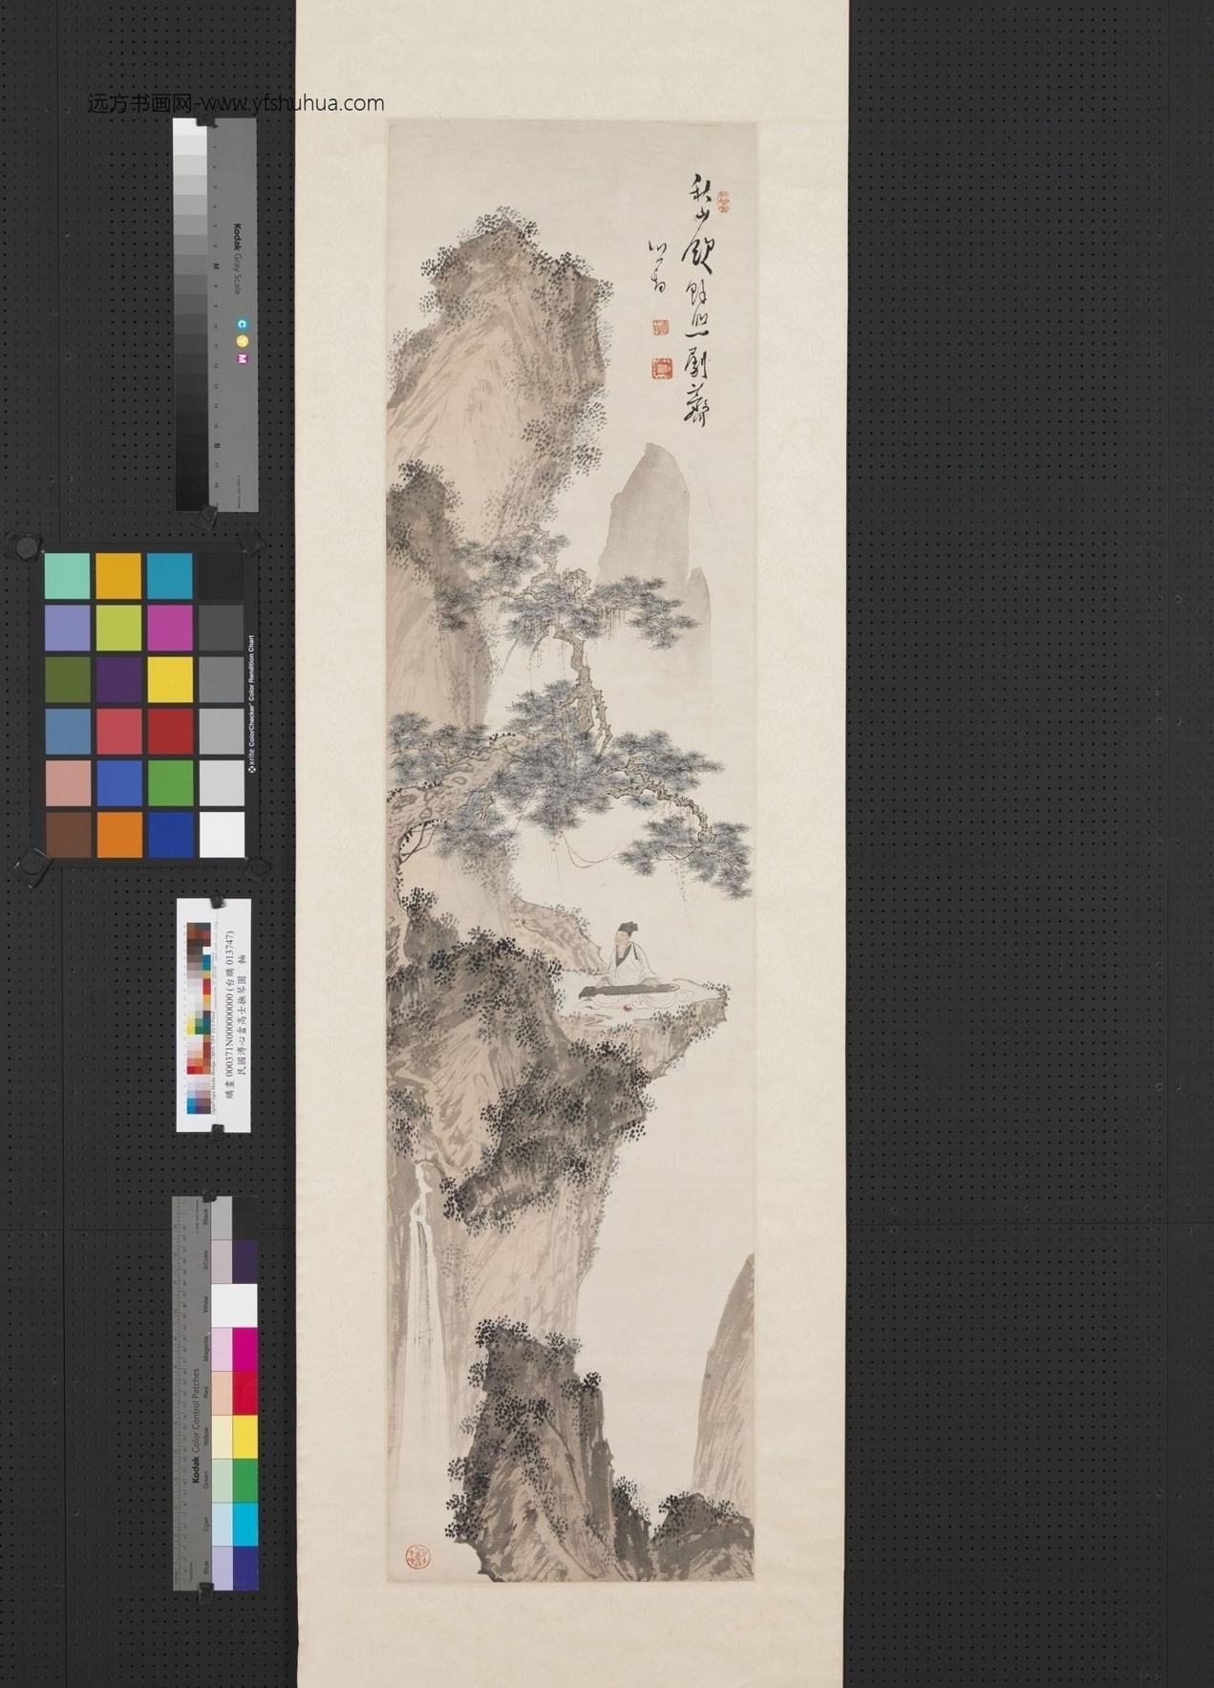
Task: Select the cyan patch on the ColorChecker chart
Action: [x=170, y=577]
